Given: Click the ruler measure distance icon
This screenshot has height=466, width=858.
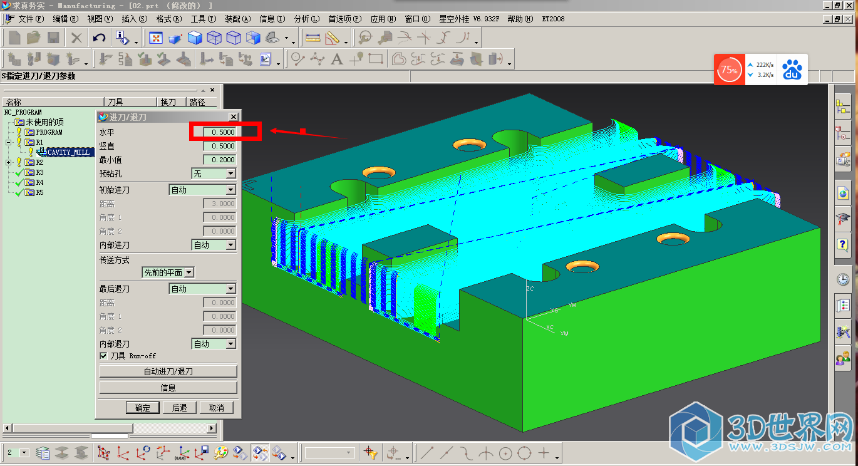Looking at the screenshot, I should [313, 38].
